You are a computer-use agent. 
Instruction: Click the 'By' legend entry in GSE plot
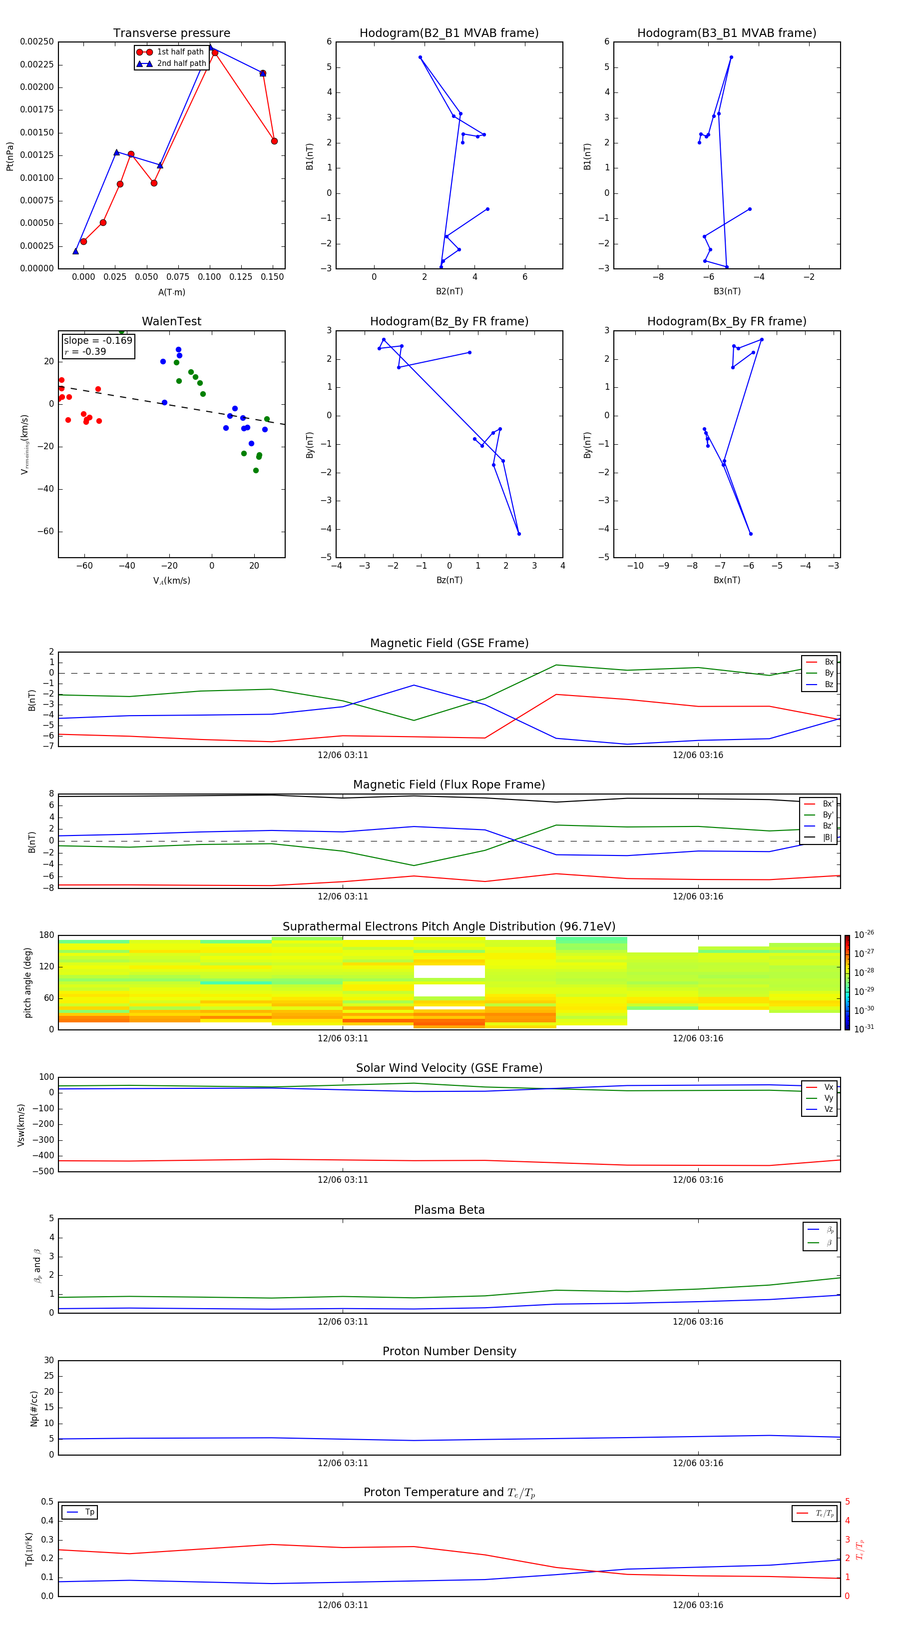(820, 673)
